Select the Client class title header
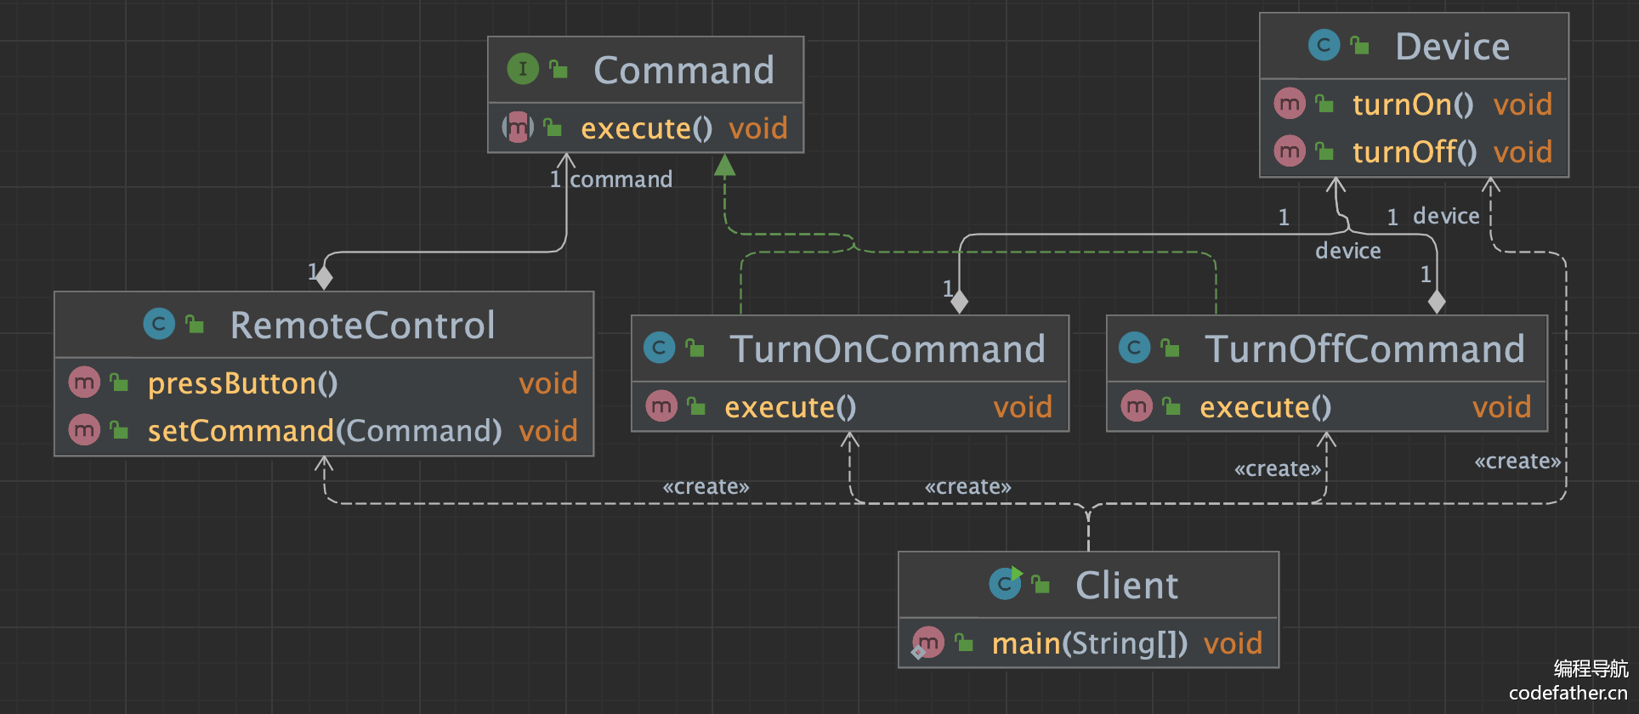This screenshot has height=714, width=1639. point(1126,585)
